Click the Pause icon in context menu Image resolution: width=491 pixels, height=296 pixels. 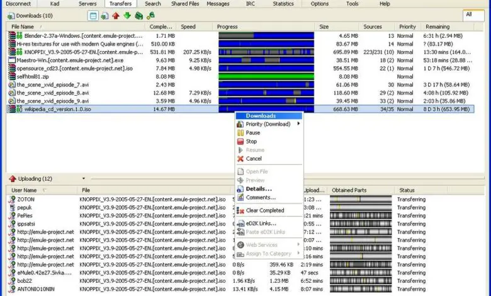coord(240,133)
